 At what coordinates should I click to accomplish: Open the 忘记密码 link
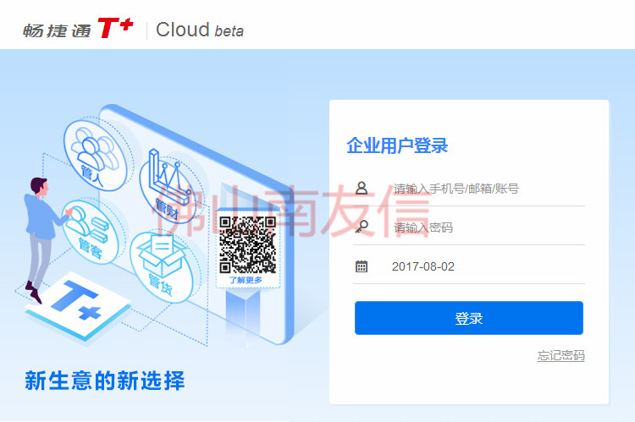(560, 356)
